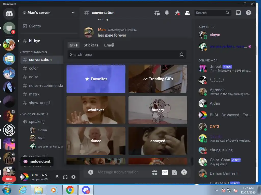Open the show-urself channel
Screen dimensions: 261x195
pos(42,103)
